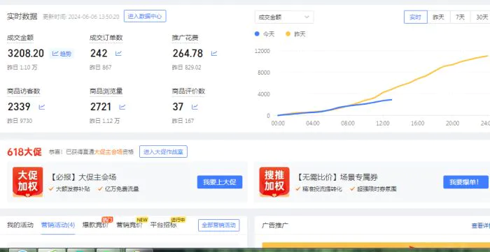This screenshot has width=490, height=252.
Task: Click the red 大促加权 badge image
Action: click(28, 182)
